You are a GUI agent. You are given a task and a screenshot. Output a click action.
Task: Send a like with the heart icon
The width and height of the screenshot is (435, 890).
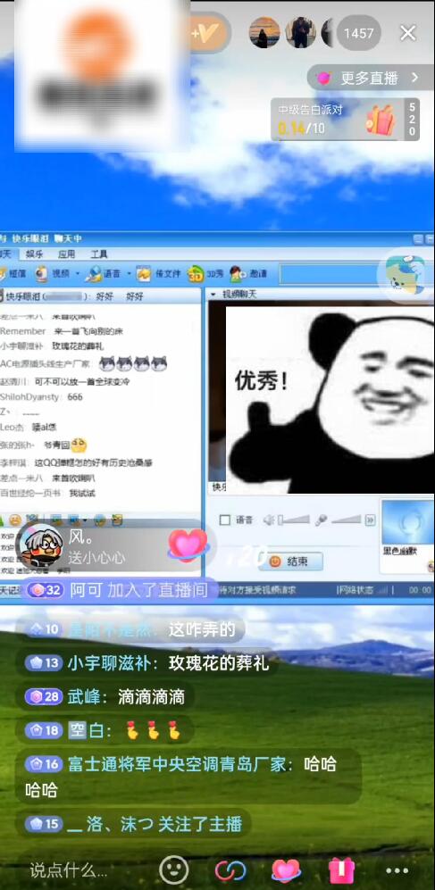click(x=286, y=869)
